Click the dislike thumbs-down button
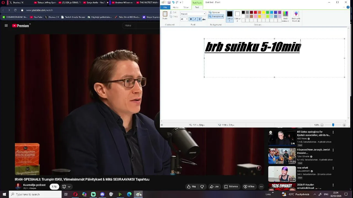 point(202,186)
